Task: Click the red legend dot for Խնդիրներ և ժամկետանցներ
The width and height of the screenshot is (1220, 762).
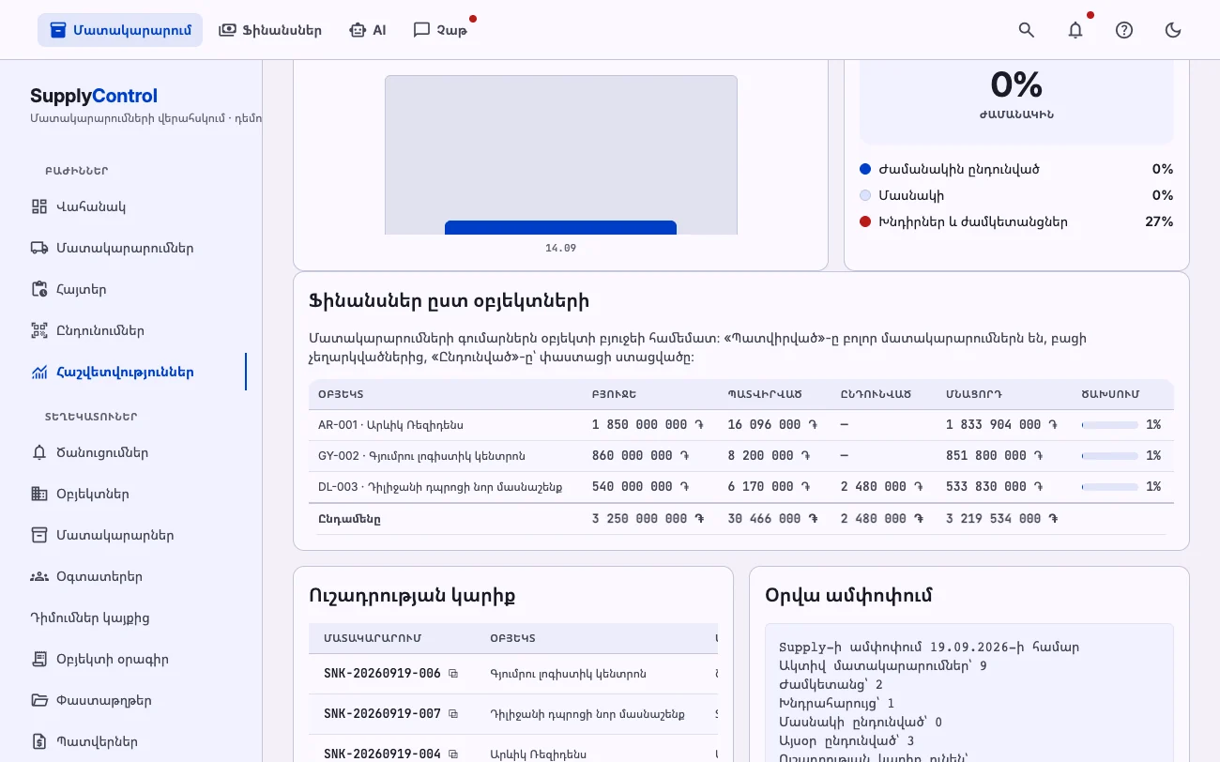Action: (x=865, y=221)
